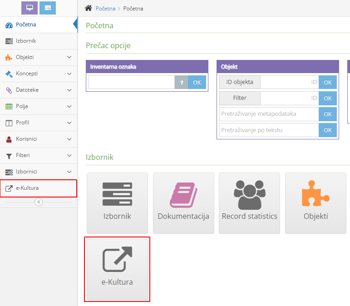Image resolution: width=350 pixels, height=306 pixels.
Task: Open Izbornici in the sidebar menu
Action: tap(39, 172)
